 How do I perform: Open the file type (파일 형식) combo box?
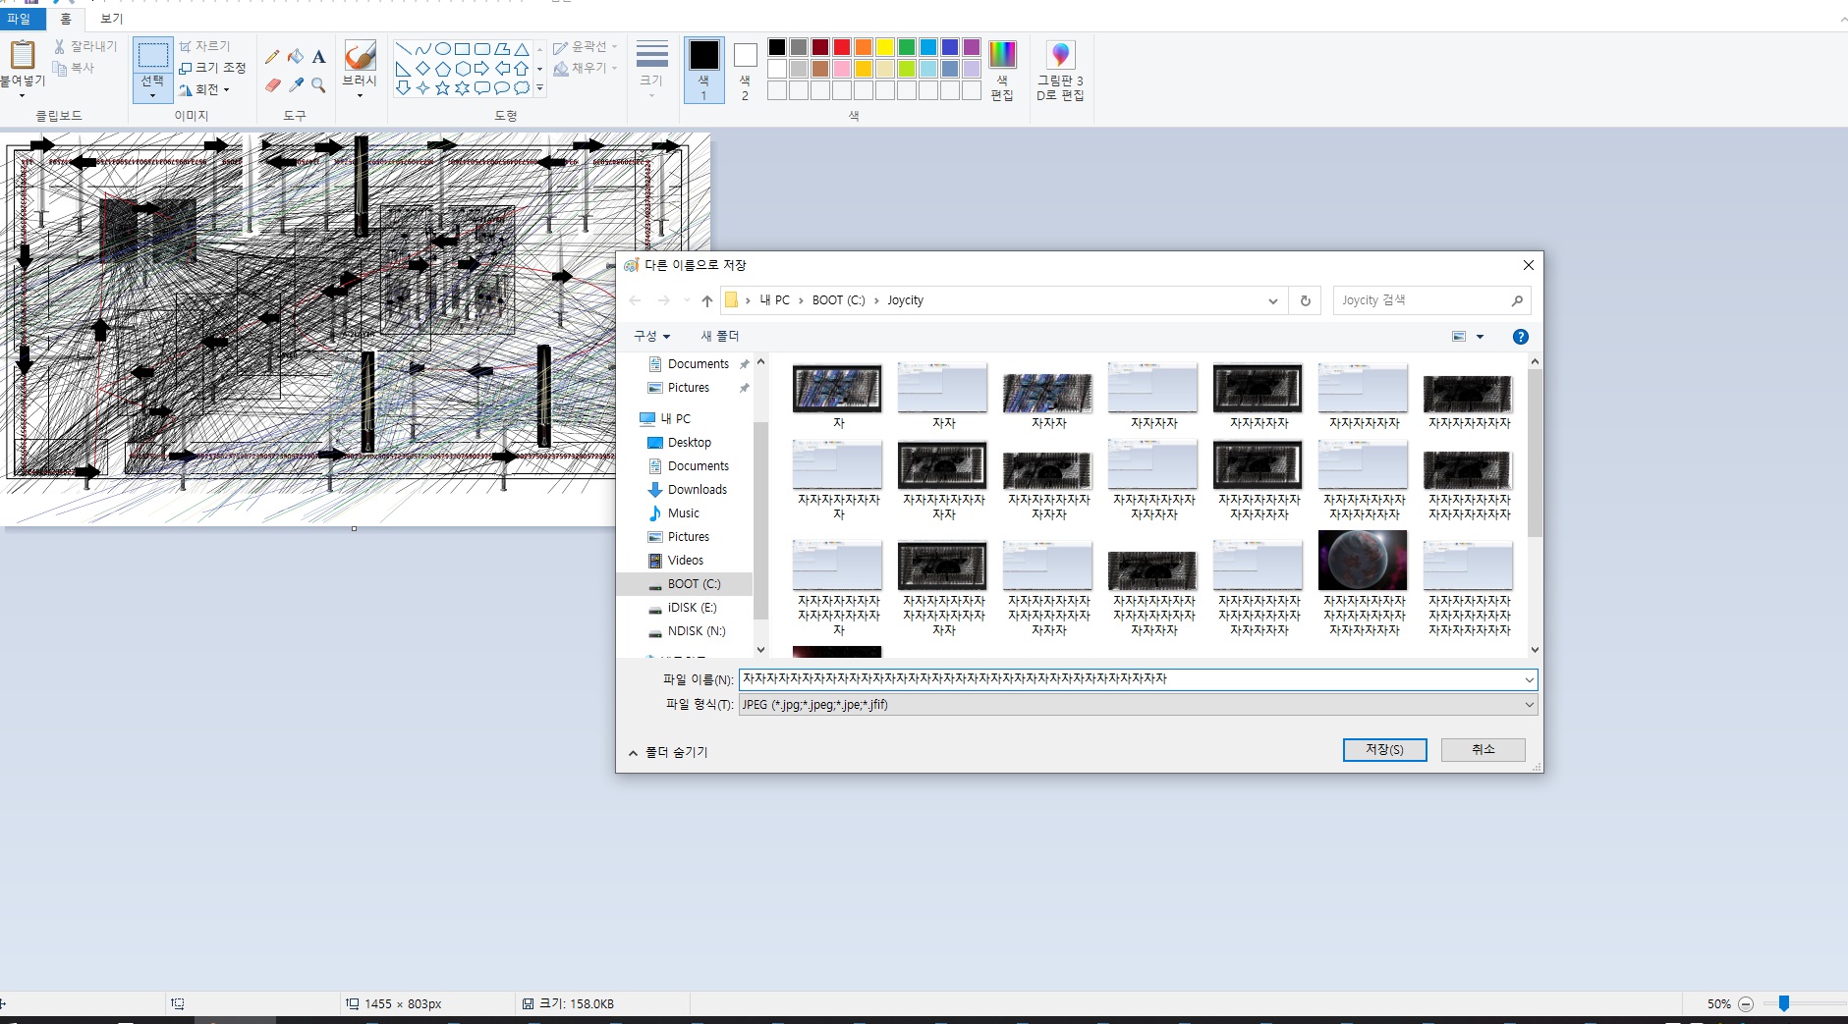coord(1138,705)
